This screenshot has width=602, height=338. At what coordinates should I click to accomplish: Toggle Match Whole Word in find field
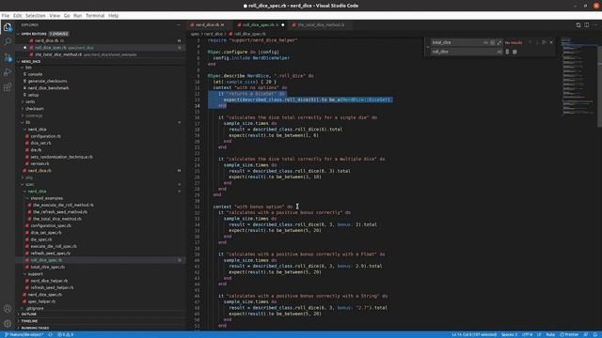tap(493, 42)
